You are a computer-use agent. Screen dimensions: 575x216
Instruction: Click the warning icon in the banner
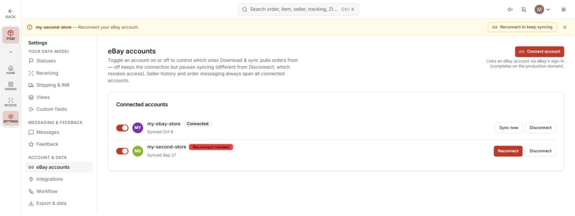pyautogui.click(x=30, y=27)
